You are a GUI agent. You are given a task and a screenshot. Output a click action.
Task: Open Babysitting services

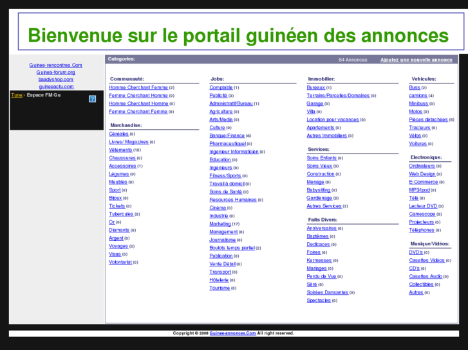[x=319, y=189]
